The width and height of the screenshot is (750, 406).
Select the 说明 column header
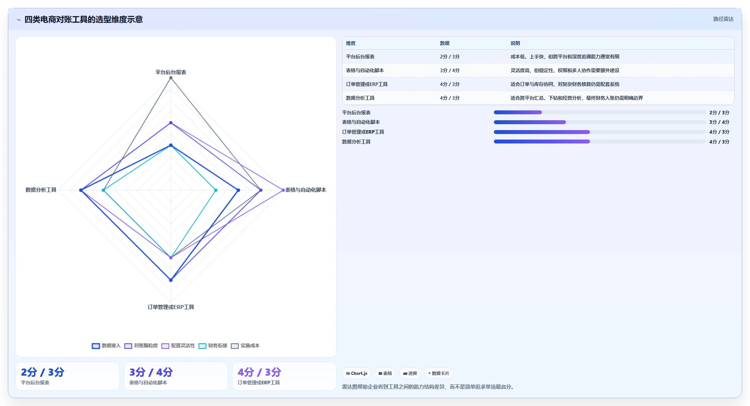[x=515, y=43]
